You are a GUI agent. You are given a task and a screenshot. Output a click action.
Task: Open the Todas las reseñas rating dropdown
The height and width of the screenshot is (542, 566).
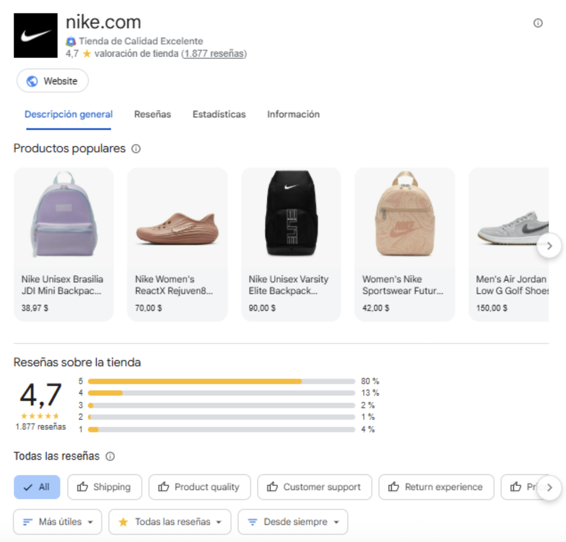point(170,522)
